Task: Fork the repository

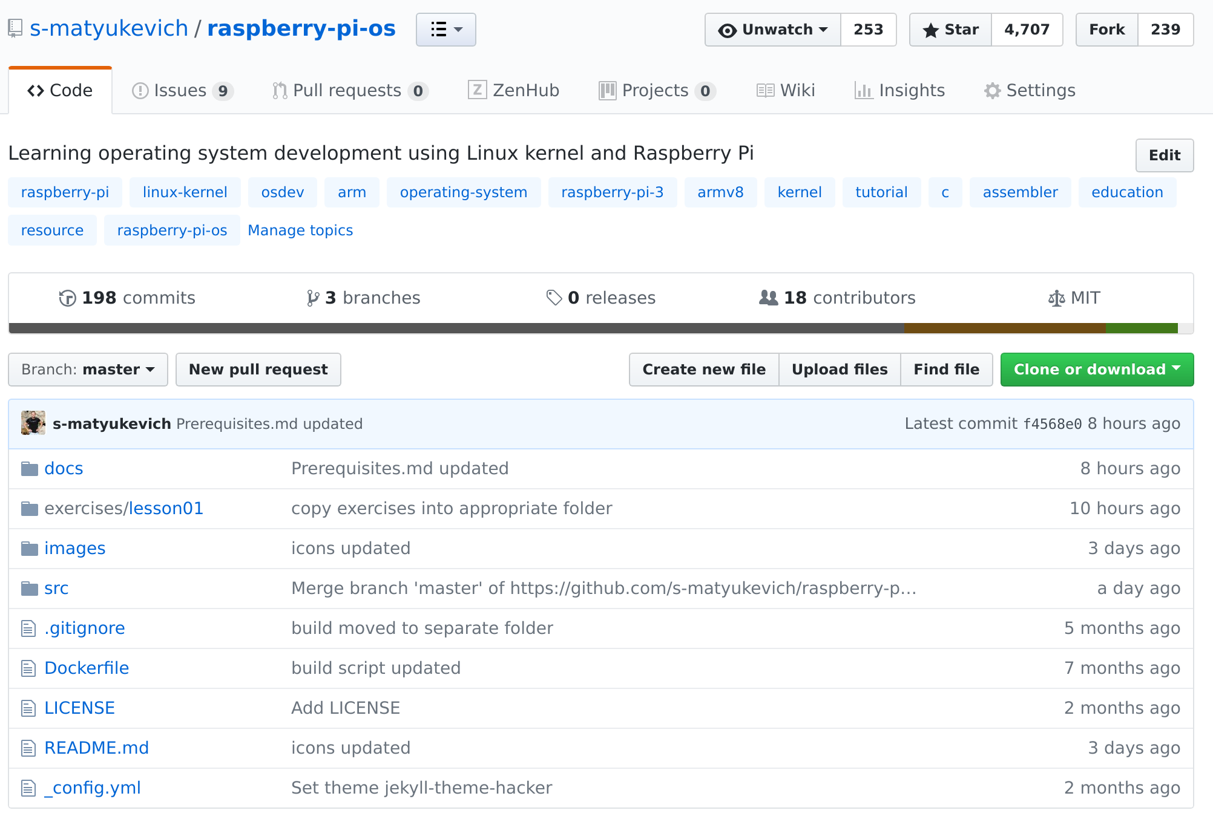Action: click(x=1107, y=30)
